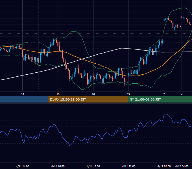Click the hour label 2 under the price chart
The image size is (192, 169).
coord(164,94)
